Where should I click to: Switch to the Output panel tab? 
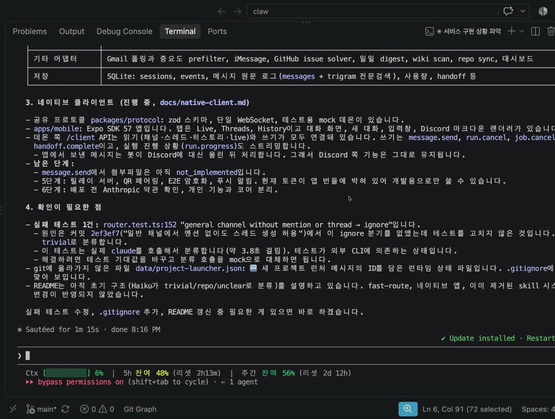point(72,31)
